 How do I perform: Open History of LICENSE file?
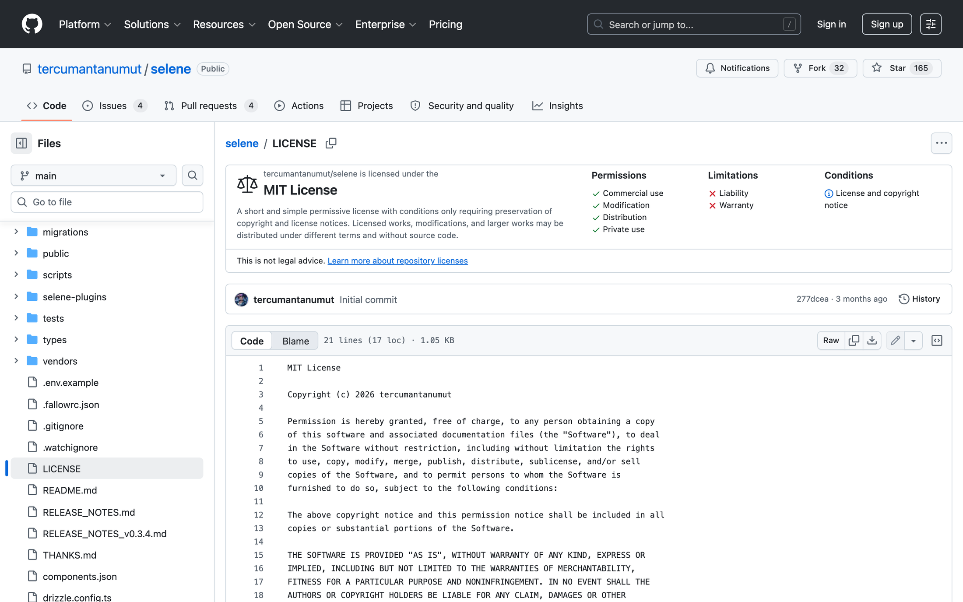click(919, 299)
